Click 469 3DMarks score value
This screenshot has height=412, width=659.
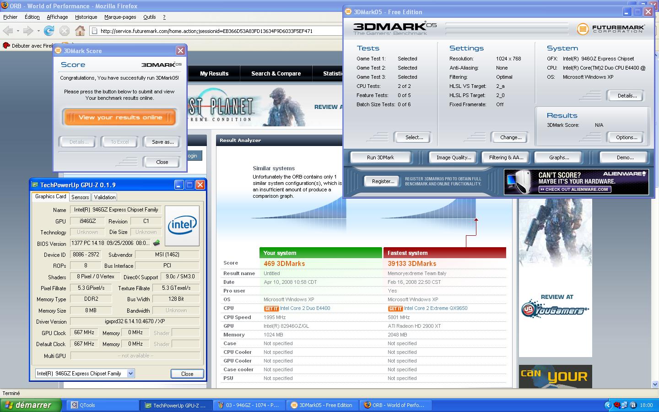284,264
